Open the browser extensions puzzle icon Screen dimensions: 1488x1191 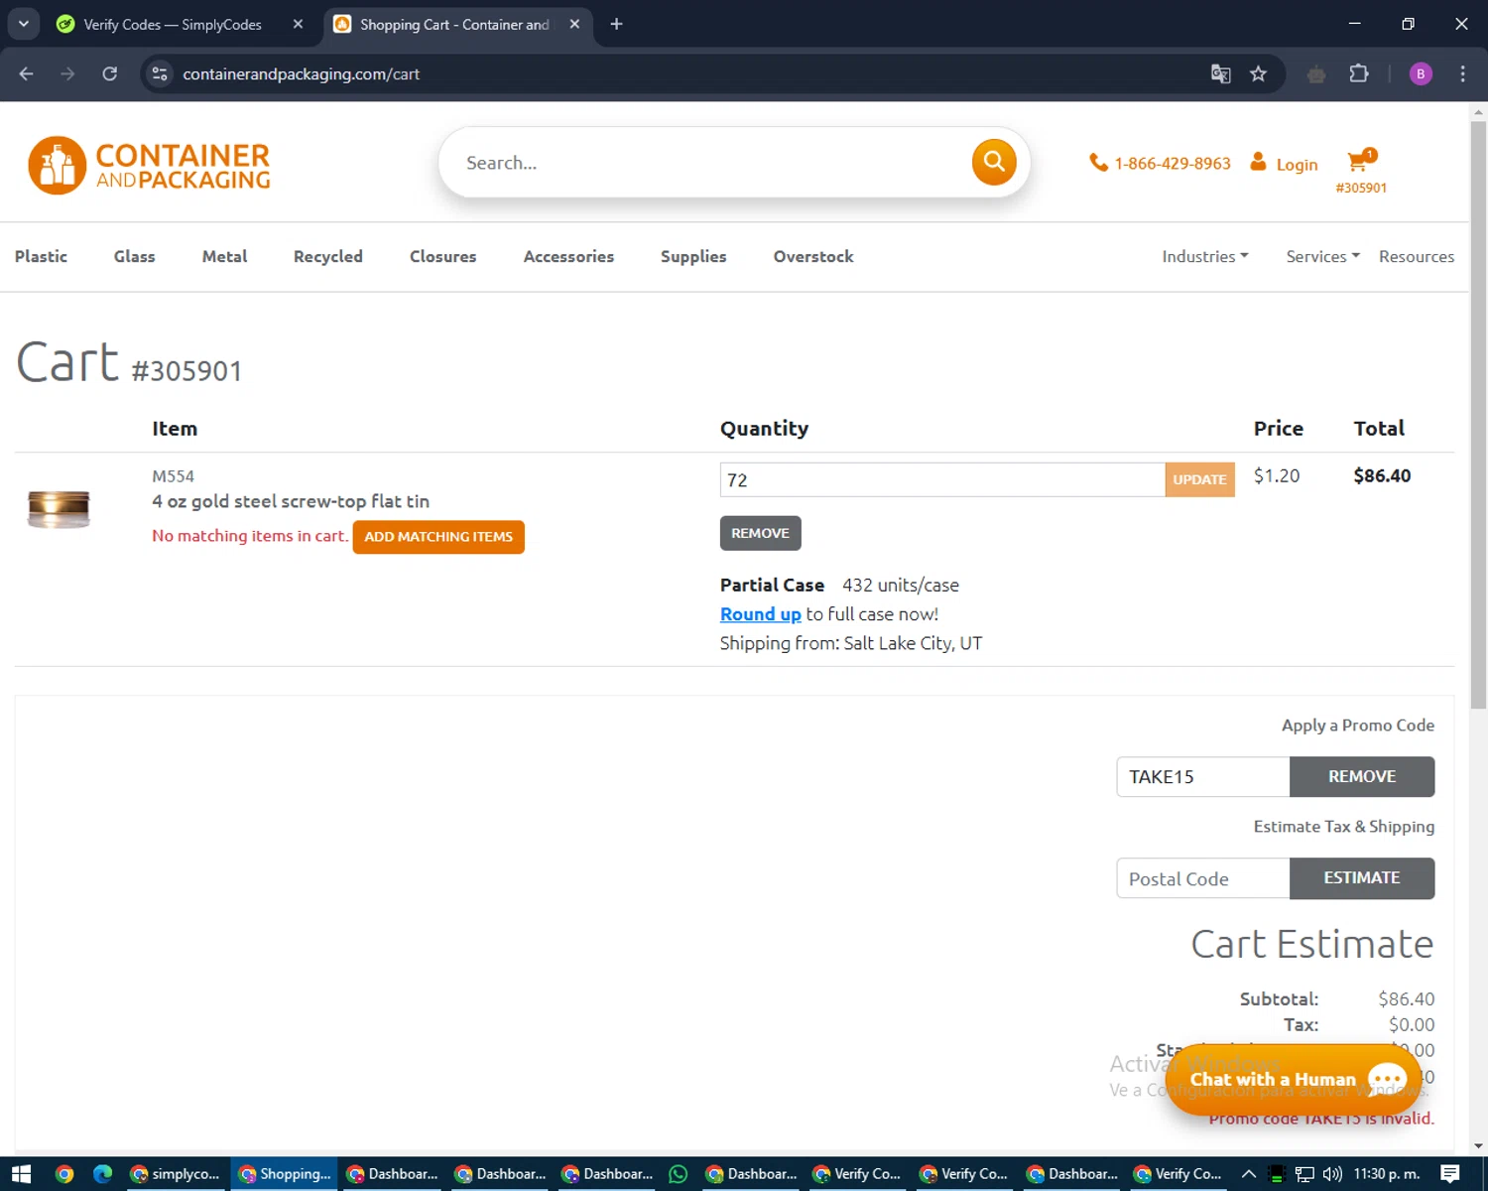click(1359, 73)
